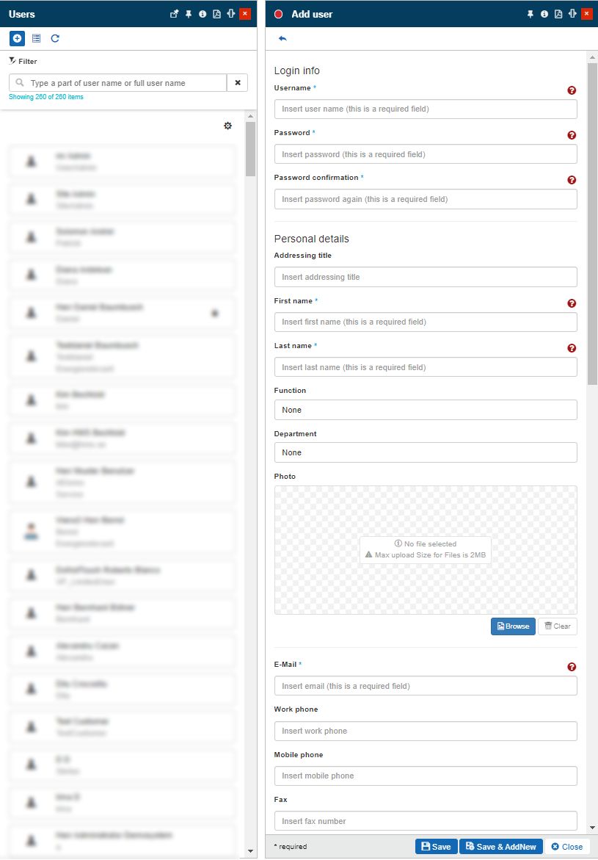Screen dimensions: 598x860
Task: Click Save & AddNew
Action: (x=500, y=846)
